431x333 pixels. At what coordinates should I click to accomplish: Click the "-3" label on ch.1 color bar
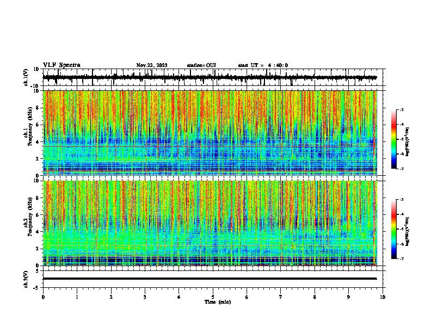click(x=402, y=109)
